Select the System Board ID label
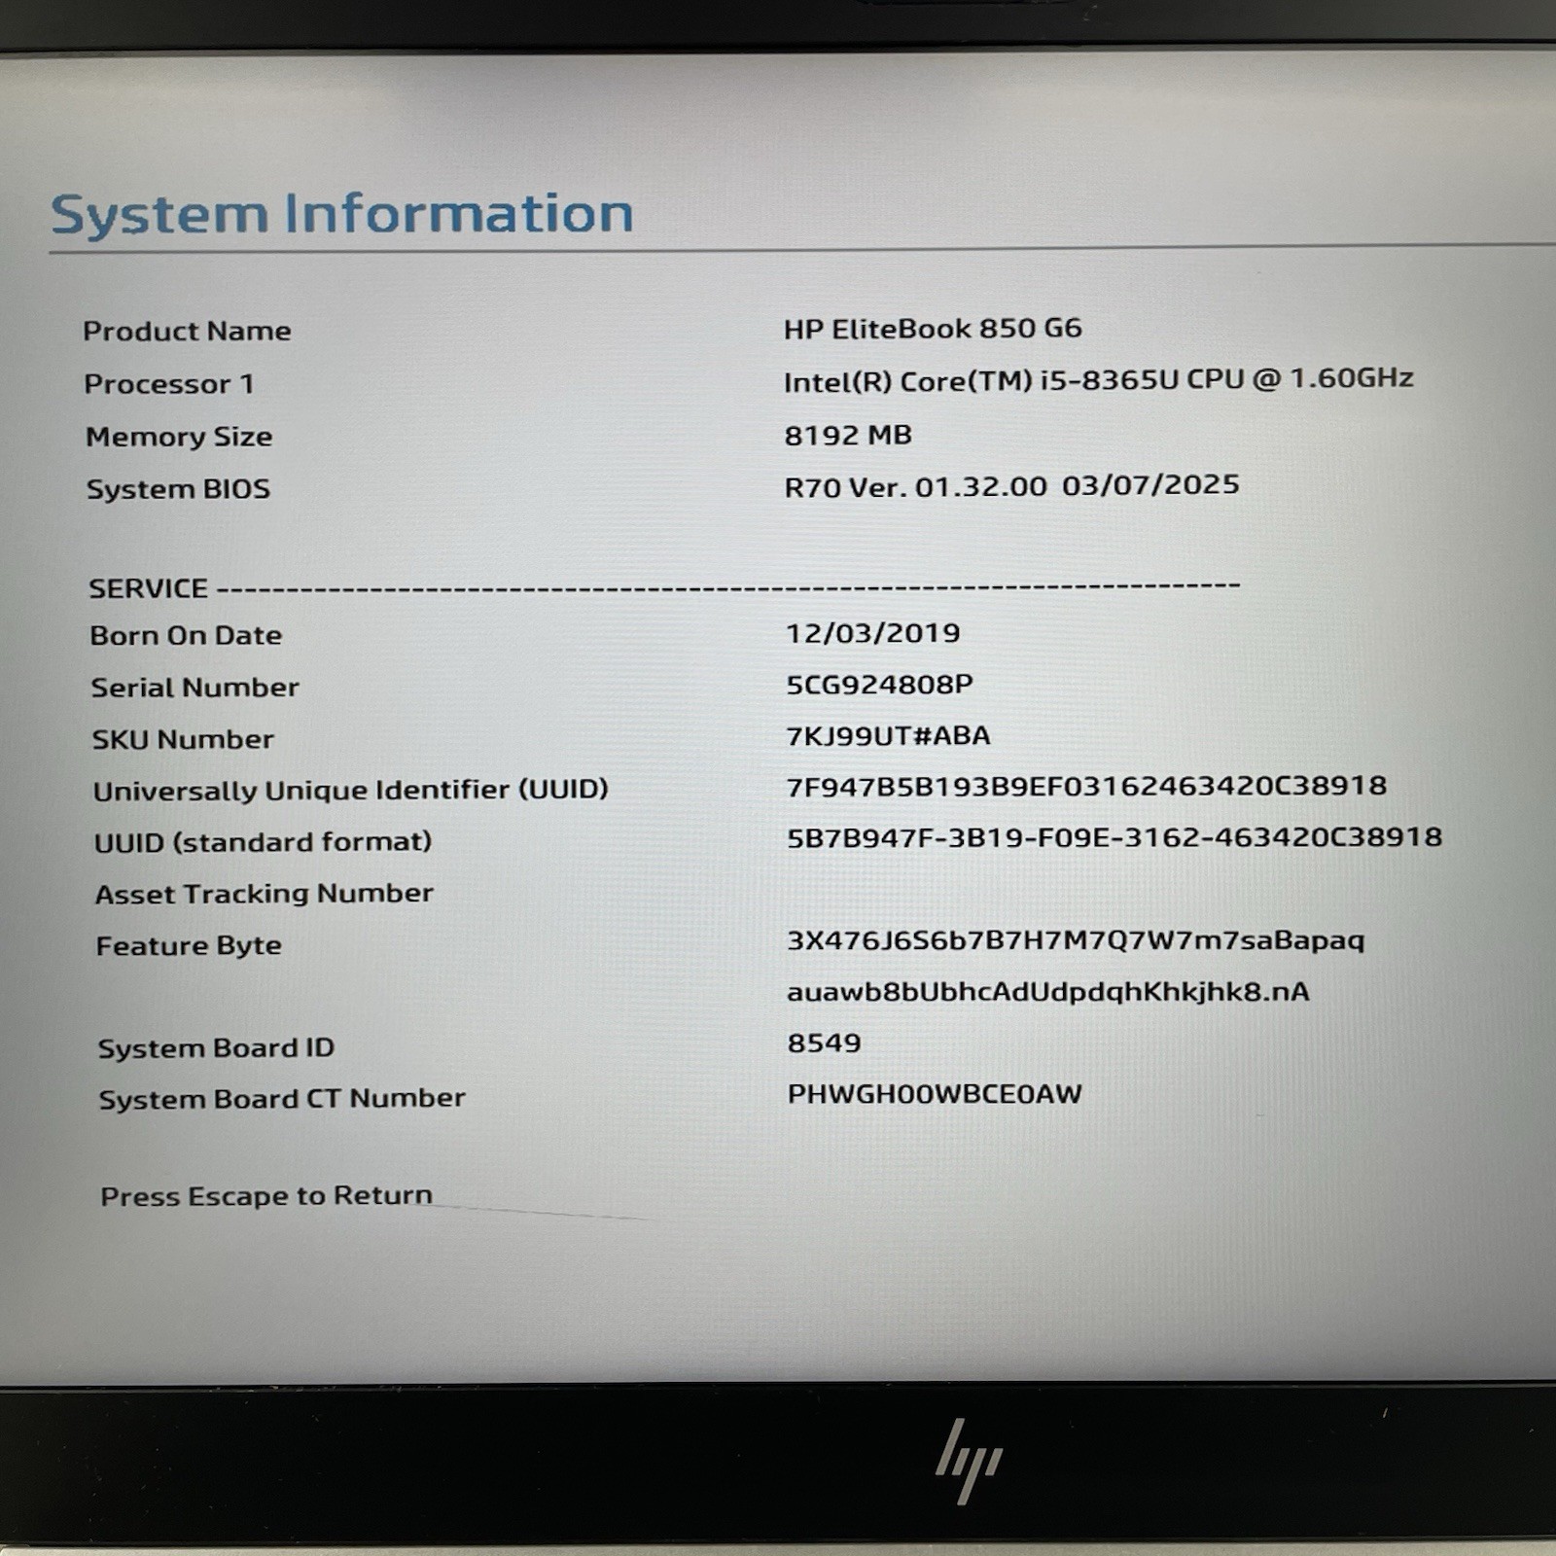This screenshot has height=1556, width=1556. 216,1048
